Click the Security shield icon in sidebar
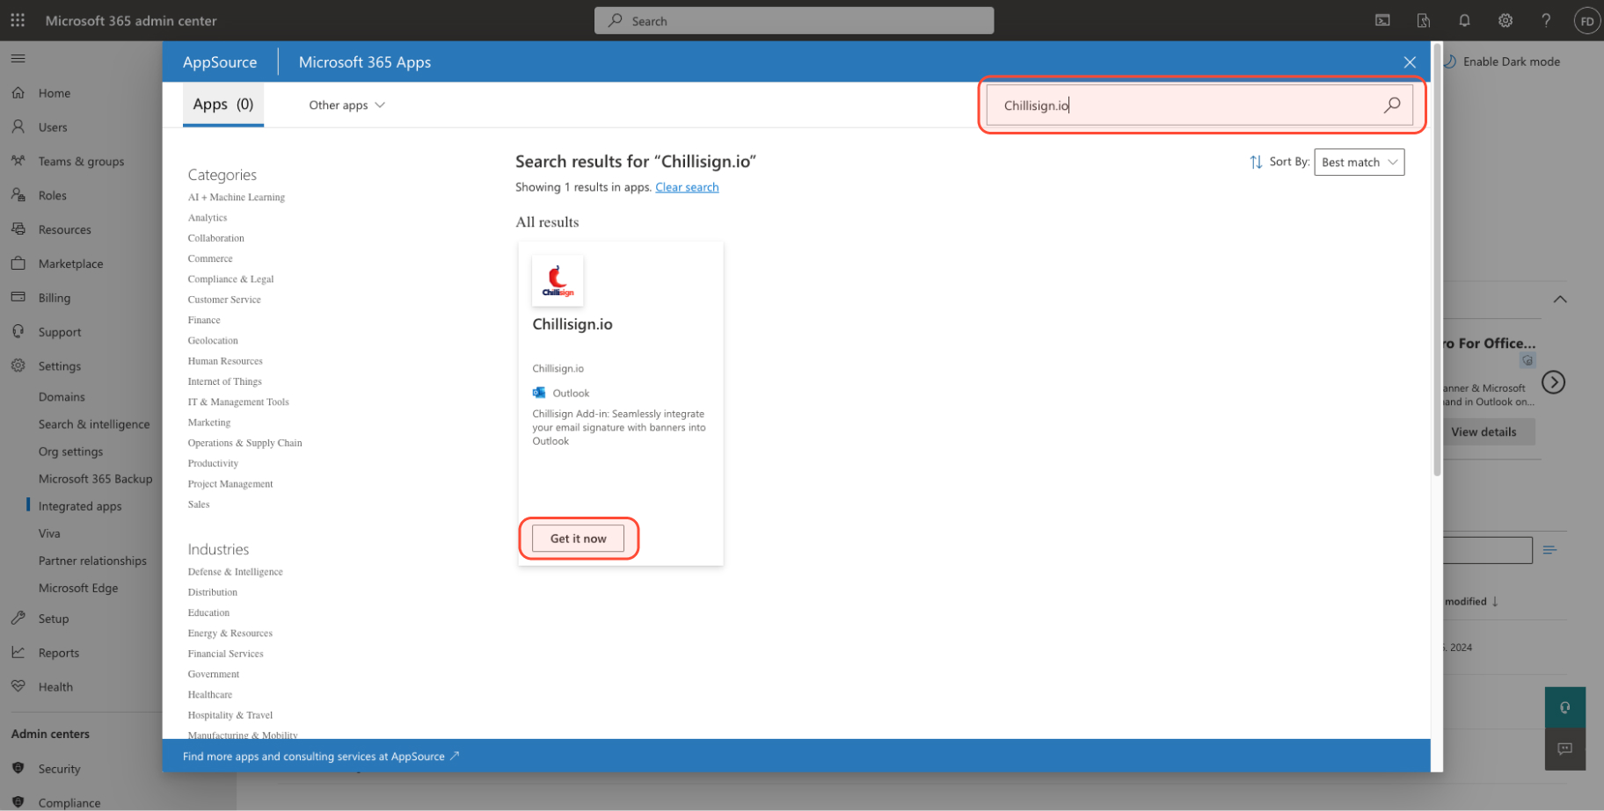Viewport: 1604px width, 811px height. tap(18, 768)
